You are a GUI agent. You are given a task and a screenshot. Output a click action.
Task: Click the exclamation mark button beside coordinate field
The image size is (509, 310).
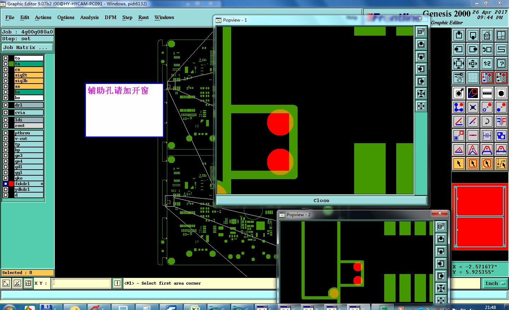click(117, 283)
